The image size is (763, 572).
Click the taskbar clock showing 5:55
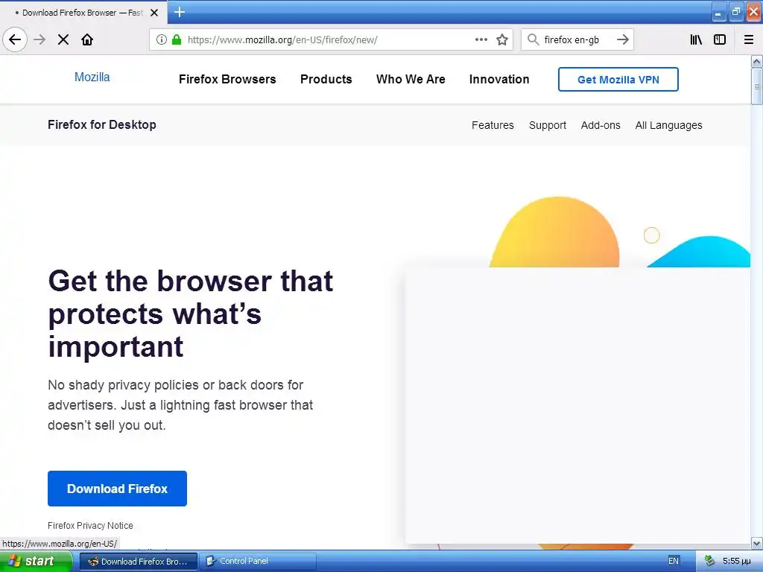[x=737, y=561]
